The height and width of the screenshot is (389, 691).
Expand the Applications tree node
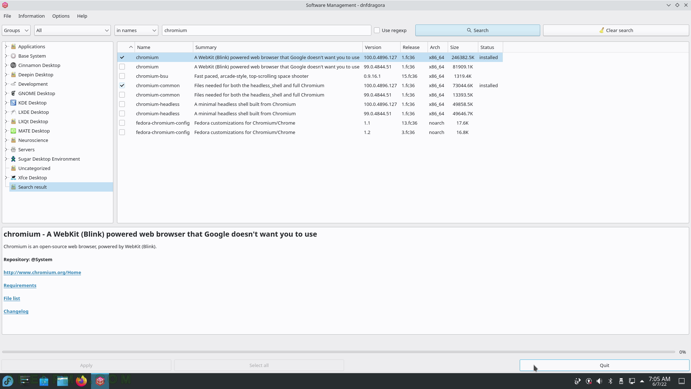tap(6, 46)
